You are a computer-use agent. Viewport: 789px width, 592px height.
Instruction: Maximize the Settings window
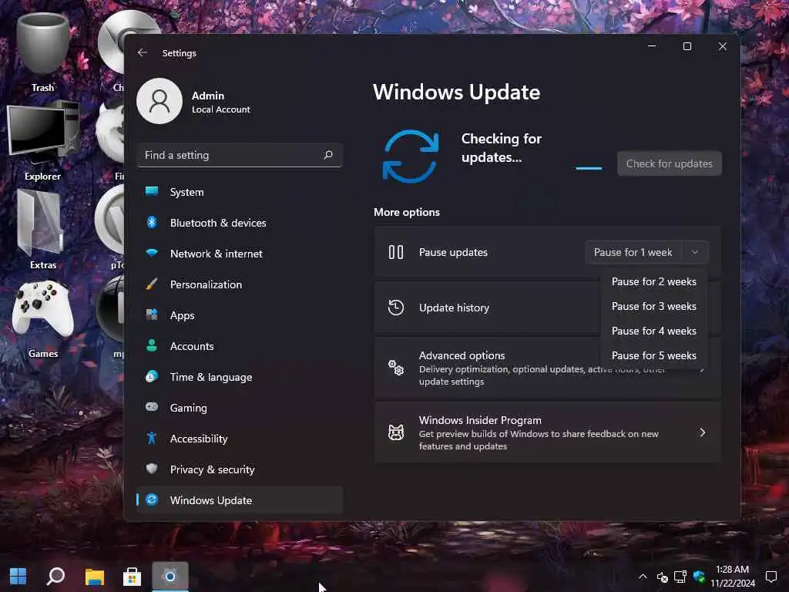(687, 46)
